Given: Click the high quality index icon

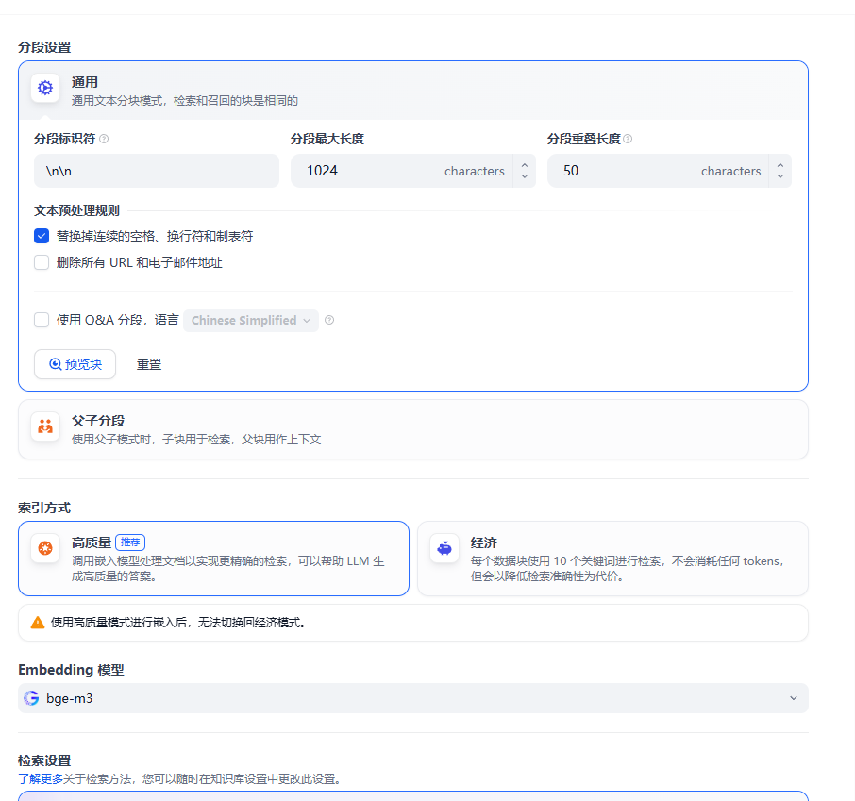Looking at the screenshot, I should click(x=45, y=548).
